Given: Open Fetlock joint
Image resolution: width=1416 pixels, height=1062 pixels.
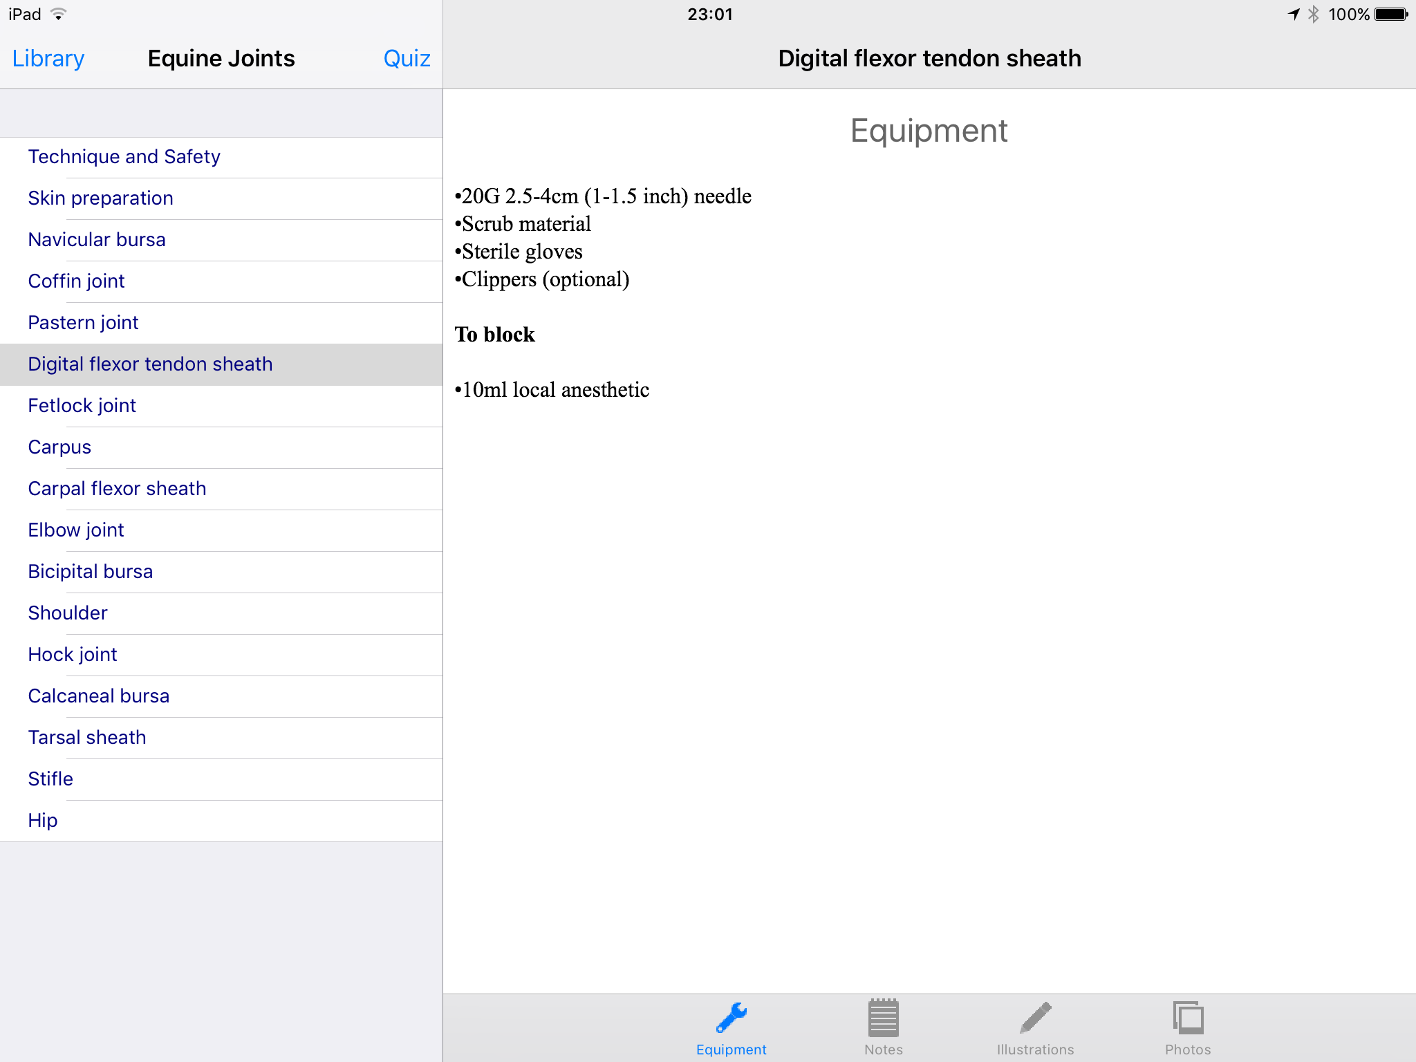Looking at the screenshot, I should point(221,406).
